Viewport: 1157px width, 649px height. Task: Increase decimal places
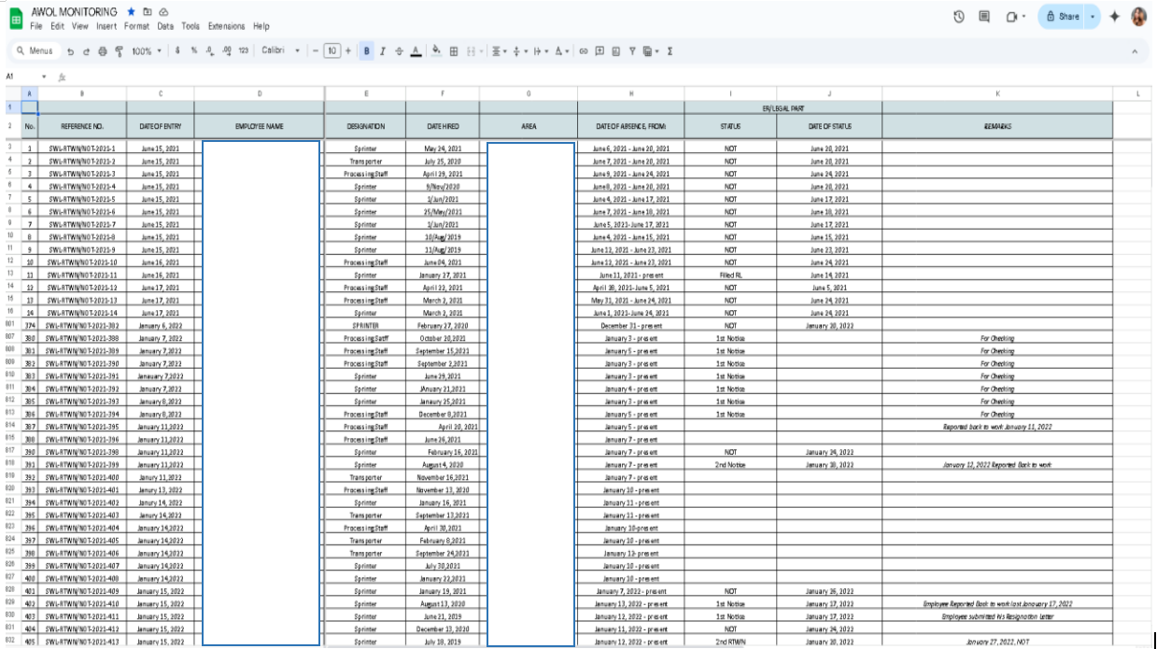pos(227,51)
